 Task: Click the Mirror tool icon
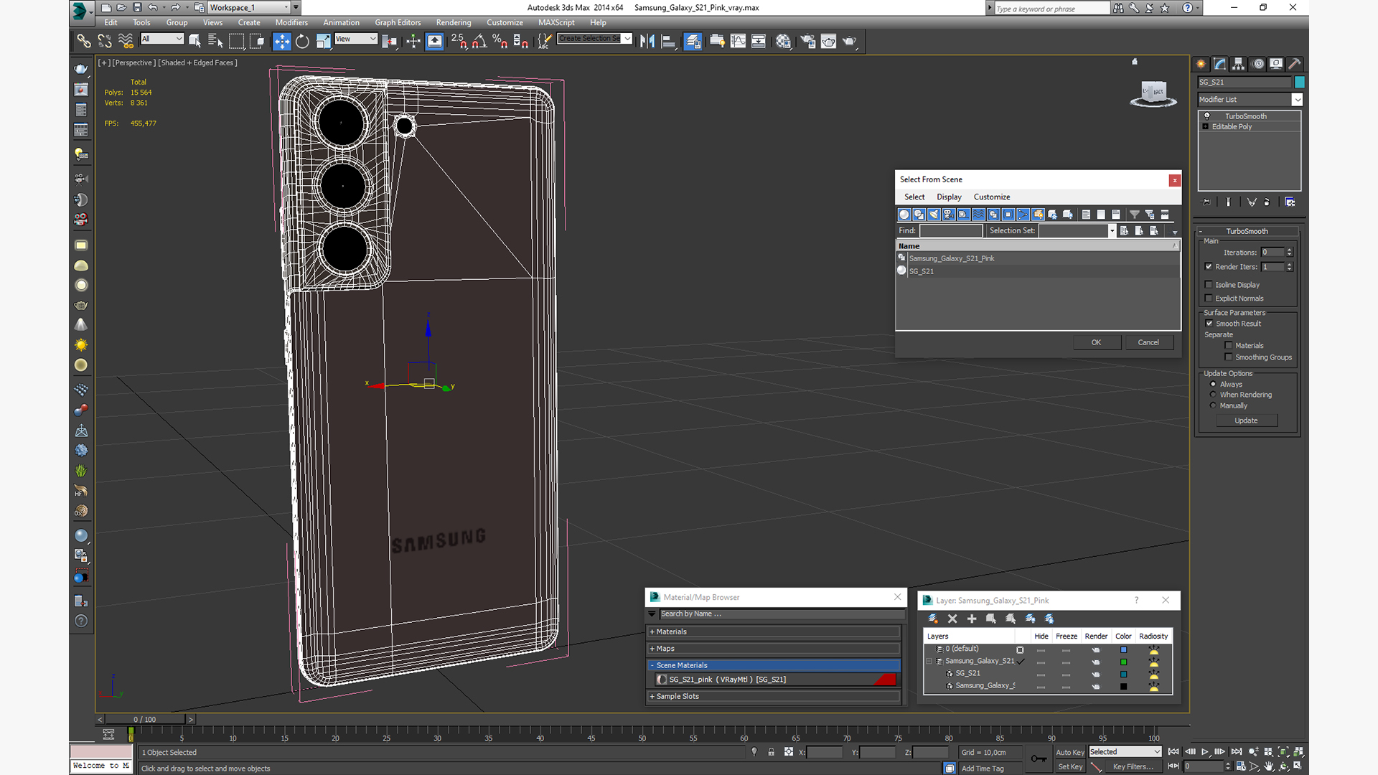point(647,42)
